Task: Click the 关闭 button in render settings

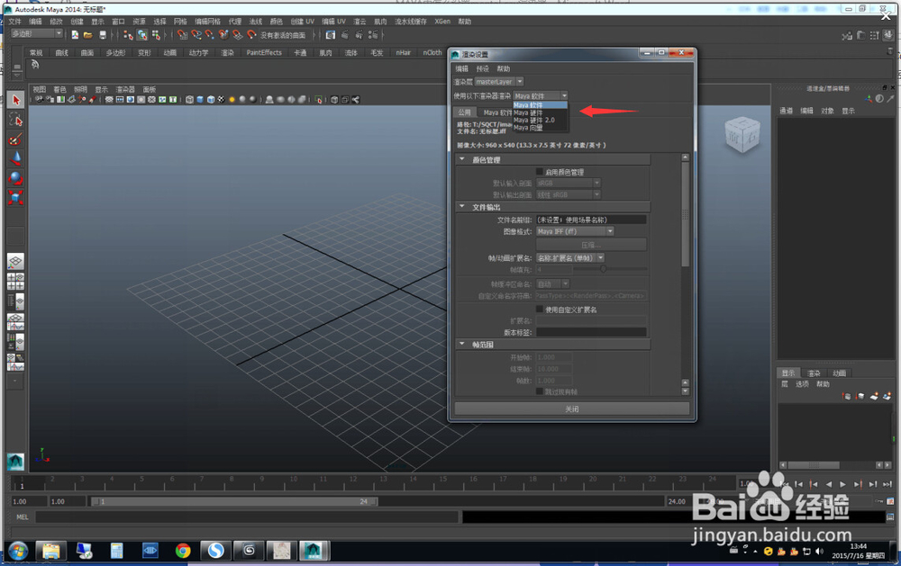Action: (572, 409)
